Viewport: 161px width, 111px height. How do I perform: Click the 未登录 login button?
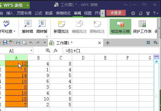[x=116, y=13]
